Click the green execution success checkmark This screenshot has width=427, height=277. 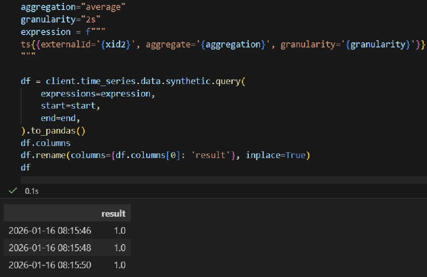tap(13, 191)
